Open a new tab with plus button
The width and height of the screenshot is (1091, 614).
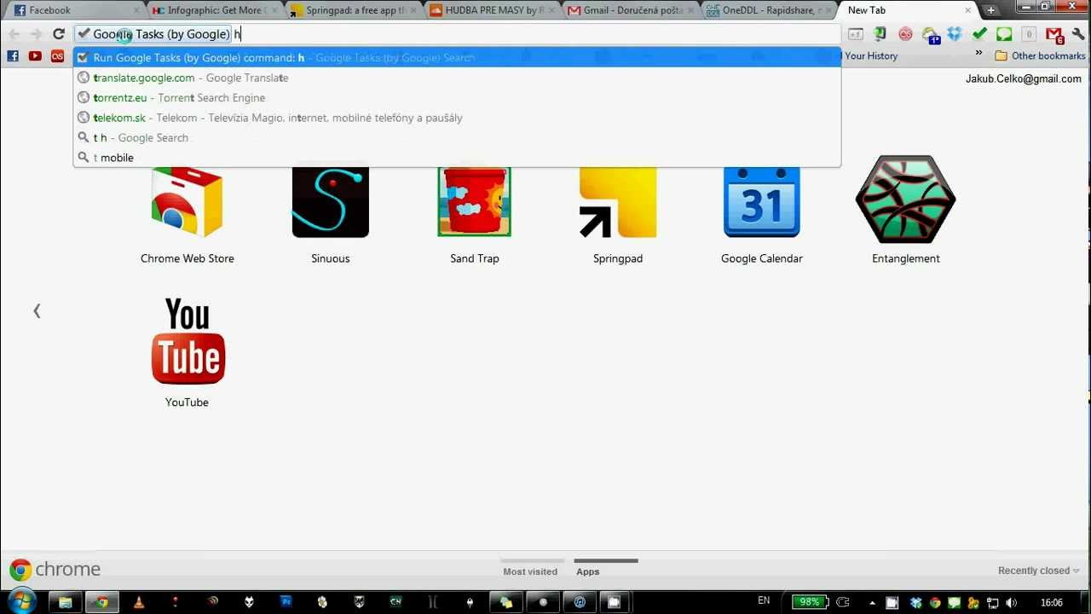tap(991, 10)
